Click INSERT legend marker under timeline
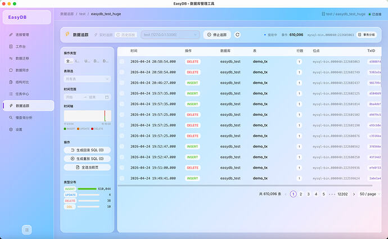Image resolution: width=388 pixels, height=239 pixels. point(65,129)
